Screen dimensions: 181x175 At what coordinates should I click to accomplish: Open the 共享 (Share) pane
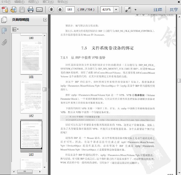[174, 10]
